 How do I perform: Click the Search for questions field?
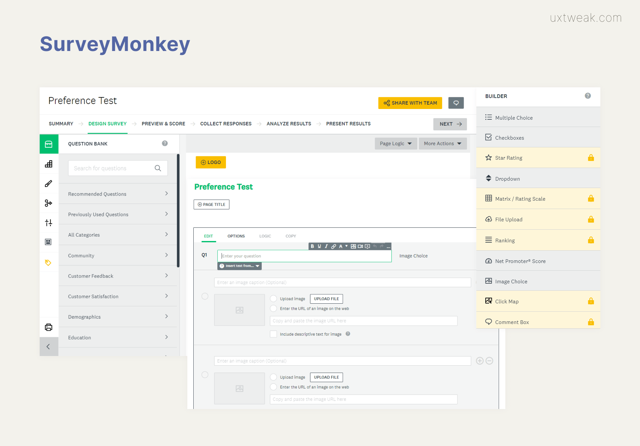118,168
